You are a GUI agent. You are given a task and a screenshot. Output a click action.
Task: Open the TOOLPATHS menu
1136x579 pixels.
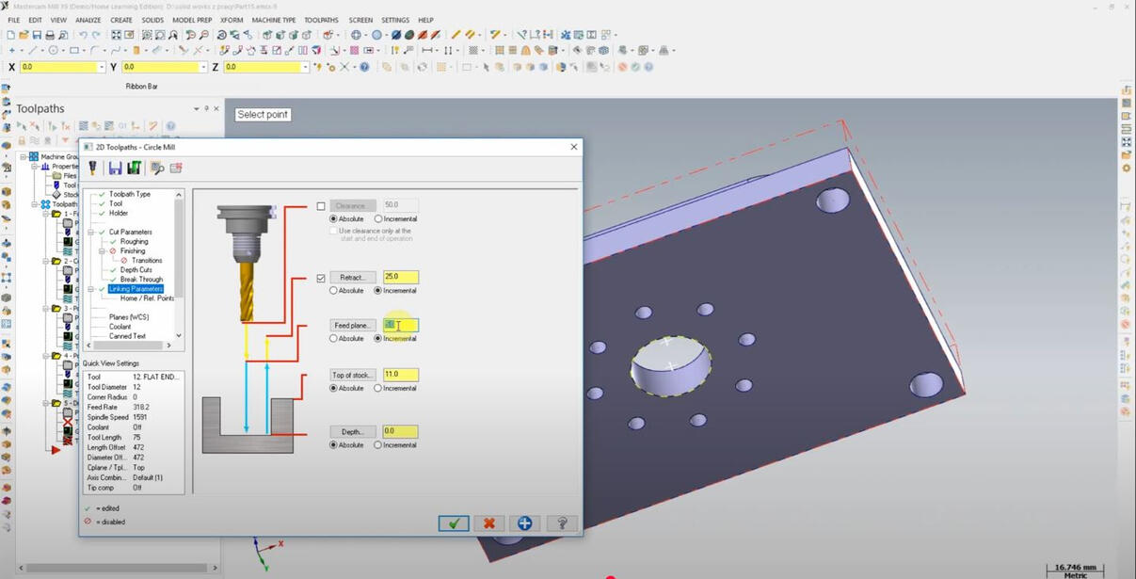click(321, 20)
